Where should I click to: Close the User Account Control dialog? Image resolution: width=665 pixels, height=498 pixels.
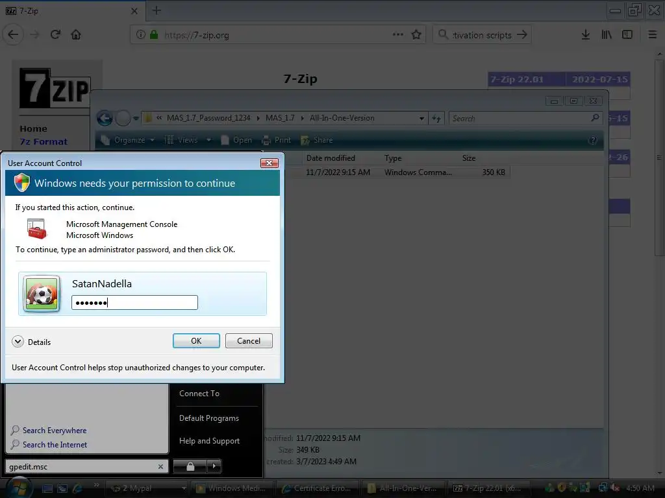point(269,163)
